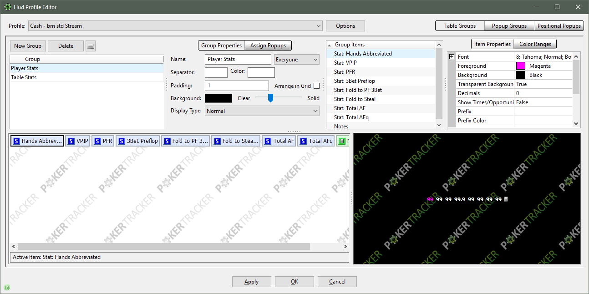The height and width of the screenshot is (294, 589).
Task: Click into the Name input field
Action: click(238, 60)
